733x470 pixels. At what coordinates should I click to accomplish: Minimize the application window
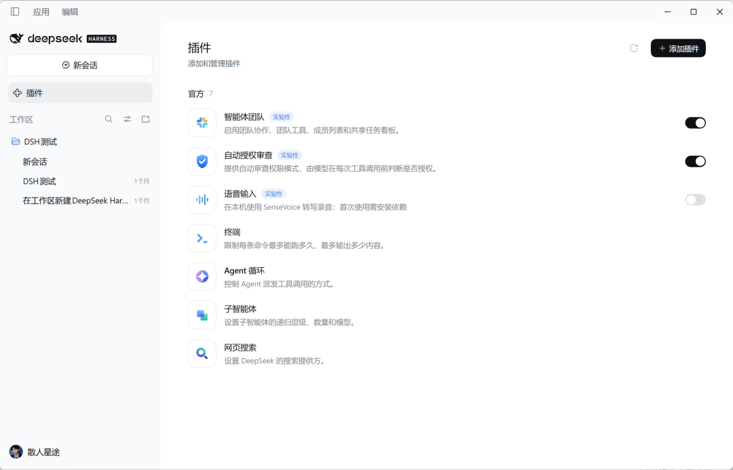point(668,12)
